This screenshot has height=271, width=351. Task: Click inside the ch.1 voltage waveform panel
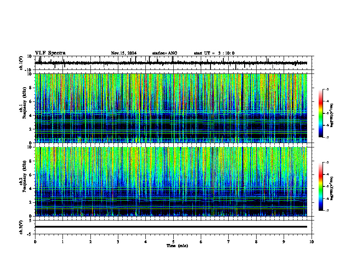click(x=173, y=63)
